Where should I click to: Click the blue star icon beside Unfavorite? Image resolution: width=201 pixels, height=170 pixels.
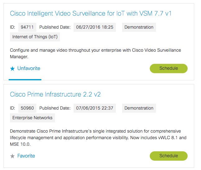[x=12, y=68]
